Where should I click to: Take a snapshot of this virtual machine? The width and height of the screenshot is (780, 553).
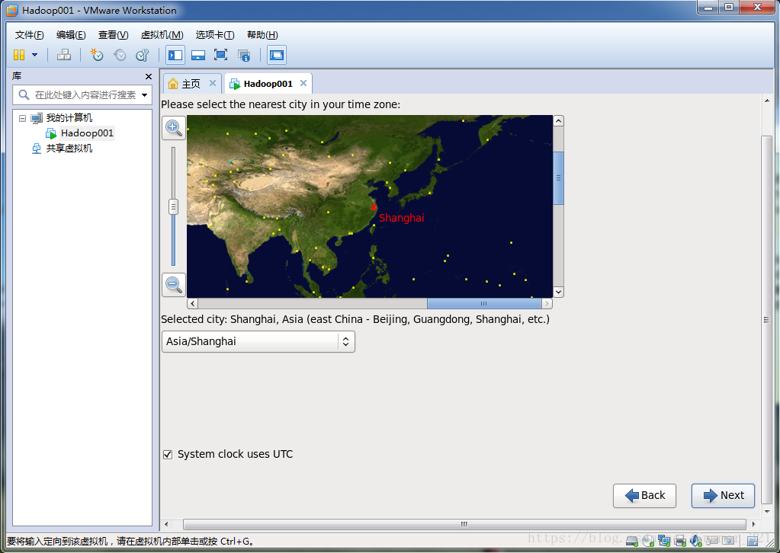tap(97, 55)
